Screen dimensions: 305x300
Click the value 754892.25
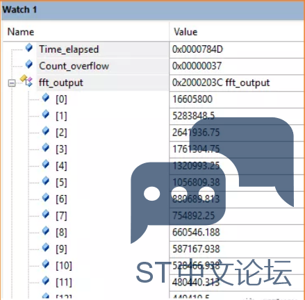pos(194,216)
